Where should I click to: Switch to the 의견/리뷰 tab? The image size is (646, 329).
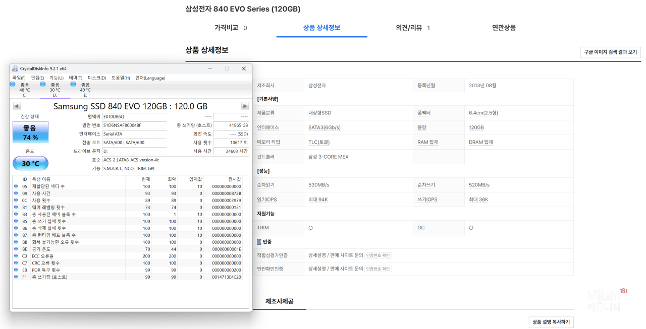[x=412, y=28]
